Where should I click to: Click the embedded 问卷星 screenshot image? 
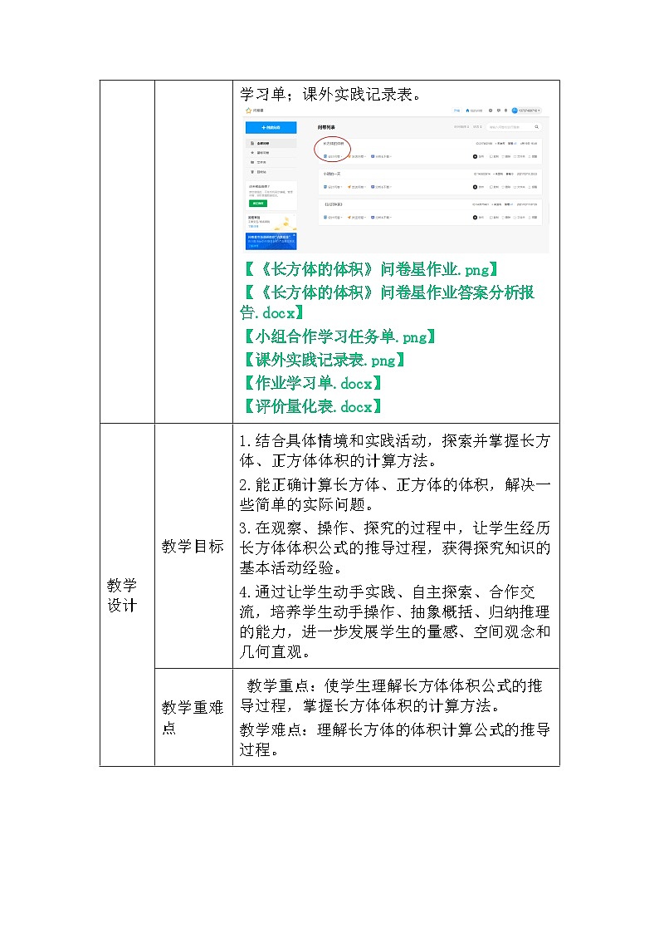click(394, 179)
